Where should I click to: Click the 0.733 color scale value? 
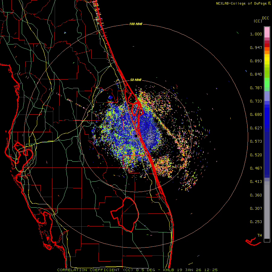[x=256, y=101]
